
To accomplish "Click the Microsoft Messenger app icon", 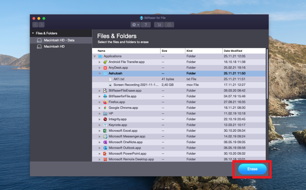I will pyautogui.click(x=105, y=136).
